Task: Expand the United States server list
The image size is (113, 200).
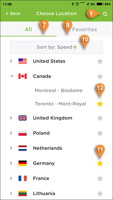Action: (11, 61)
